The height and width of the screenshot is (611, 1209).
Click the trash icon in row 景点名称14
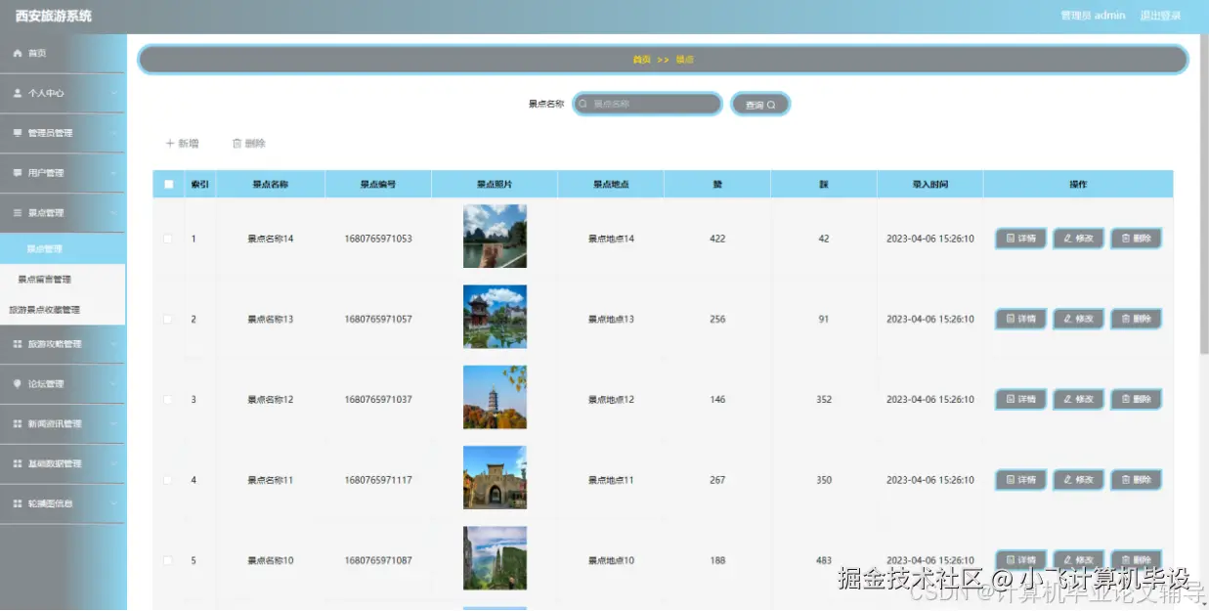(x=1126, y=239)
